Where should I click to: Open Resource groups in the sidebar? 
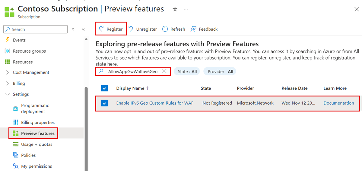click(29, 51)
